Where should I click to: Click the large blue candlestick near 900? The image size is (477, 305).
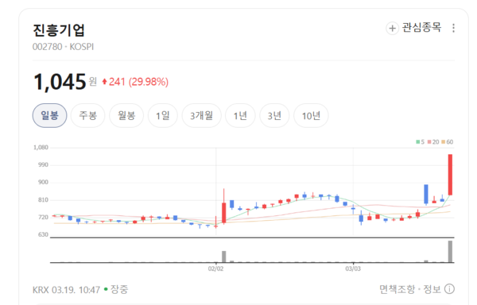426,195
